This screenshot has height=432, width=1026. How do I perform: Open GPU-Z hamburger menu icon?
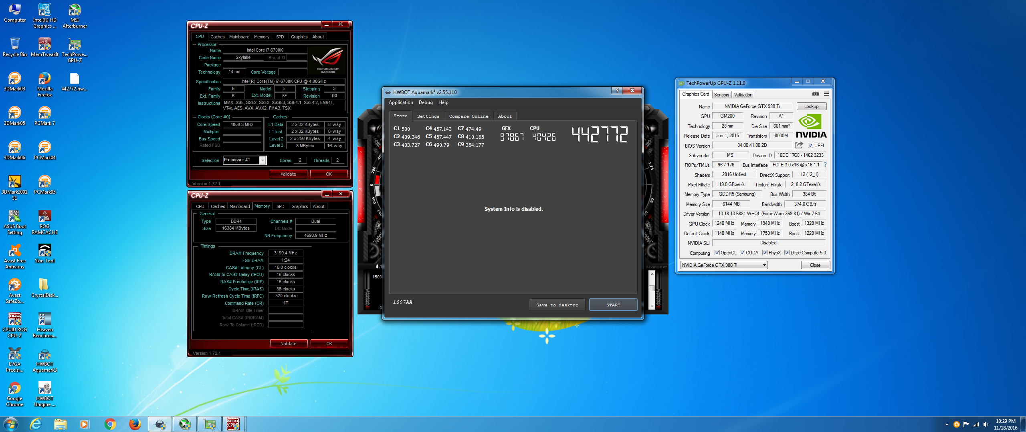826,94
